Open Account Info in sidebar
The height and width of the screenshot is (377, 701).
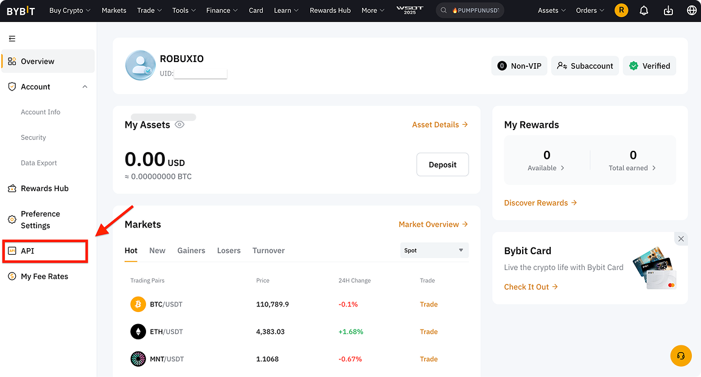coord(40,112)
